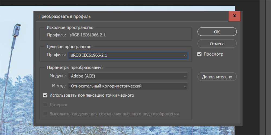Screen dimensions: 271x135
Task: Click the Метод: field label
Action: [x=59, y=86]
